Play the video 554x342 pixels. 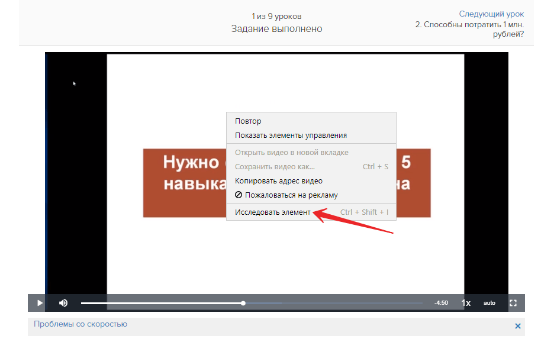pyautogui.click(x=40, y=303)
